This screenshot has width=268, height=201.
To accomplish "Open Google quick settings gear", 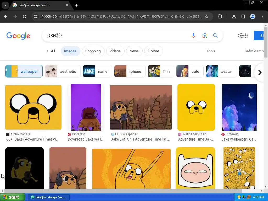I will [x=241, y=36].
